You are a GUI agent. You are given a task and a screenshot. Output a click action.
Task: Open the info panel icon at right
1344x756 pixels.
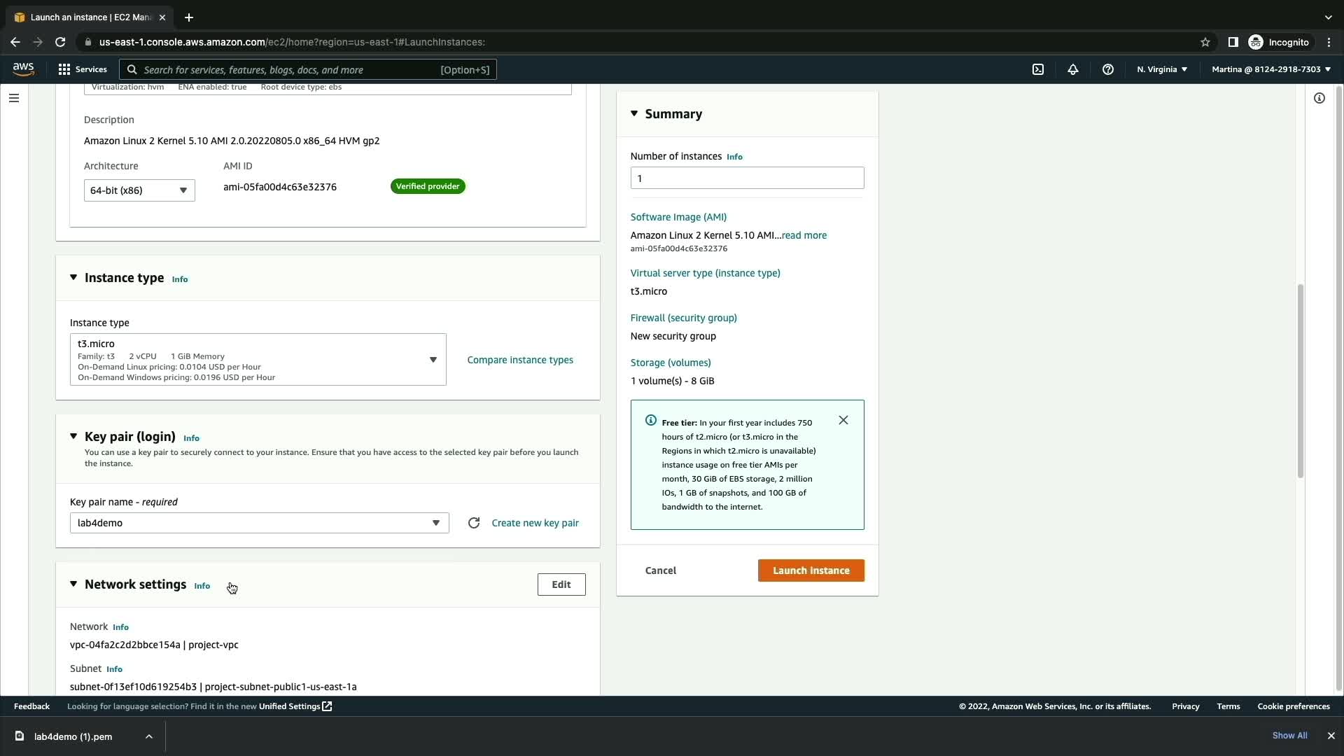1319,98
